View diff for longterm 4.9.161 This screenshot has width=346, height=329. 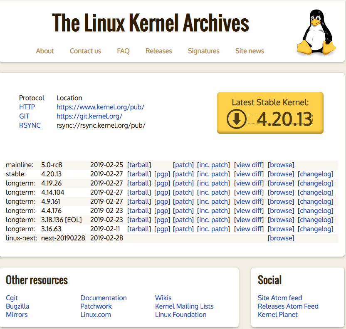tap(249, 201)
